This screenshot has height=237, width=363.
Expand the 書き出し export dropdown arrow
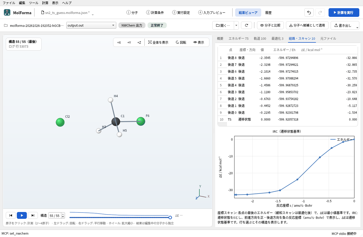click(357, 27)
